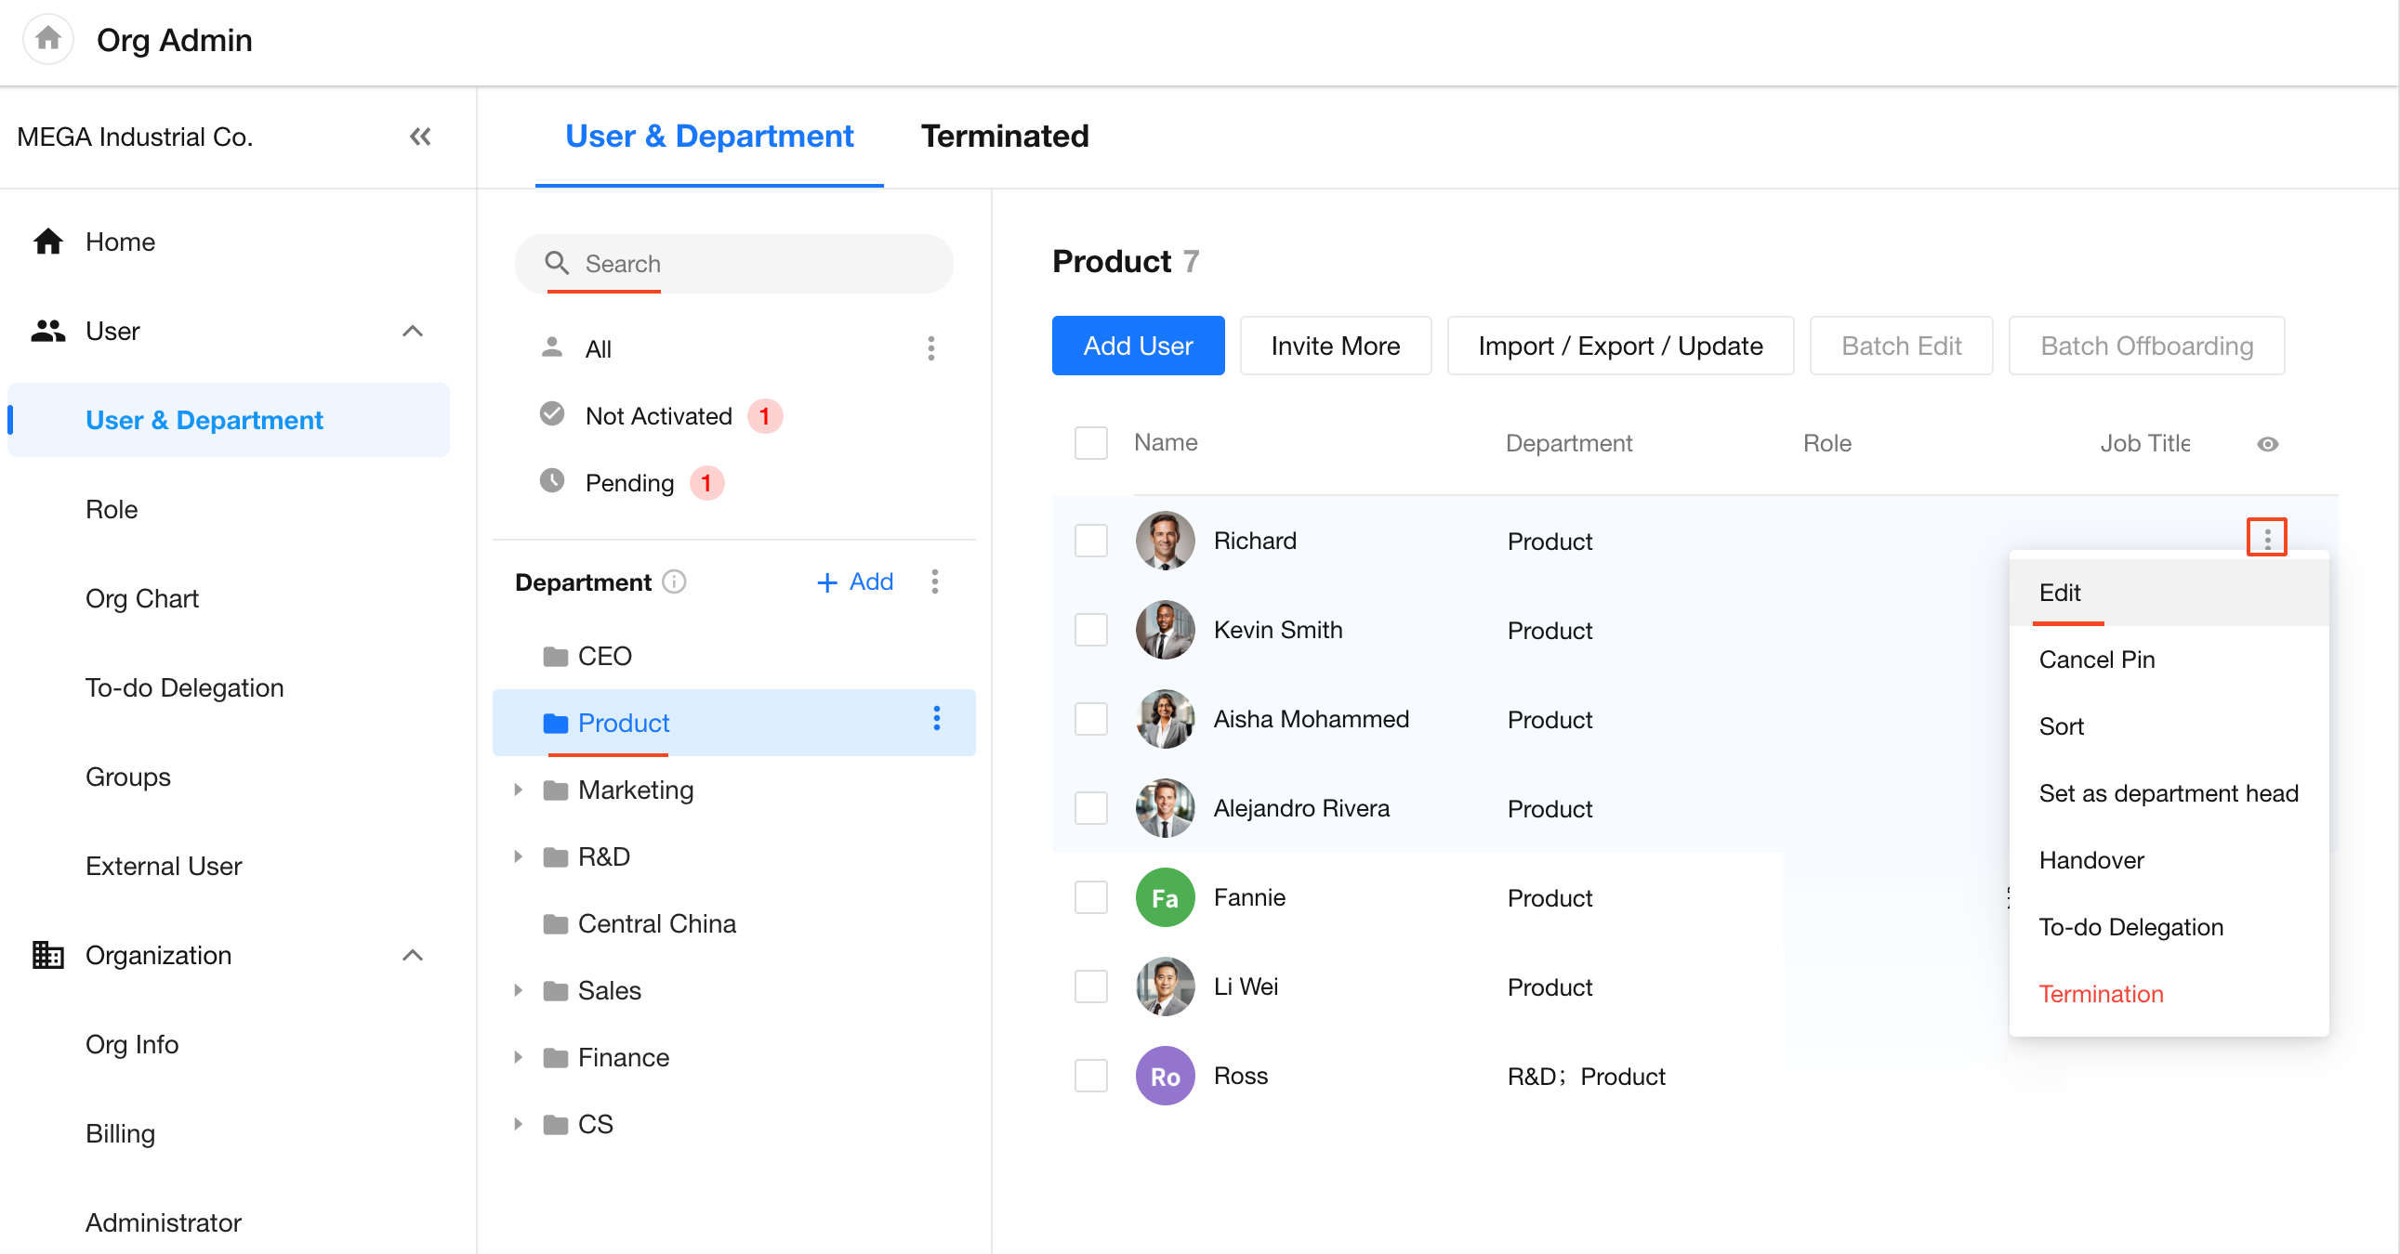Collapse sidebar with double-chevron icon
Image resolution: width=2400 pixels, height=1254 pixels.
(x=420, y=137)
